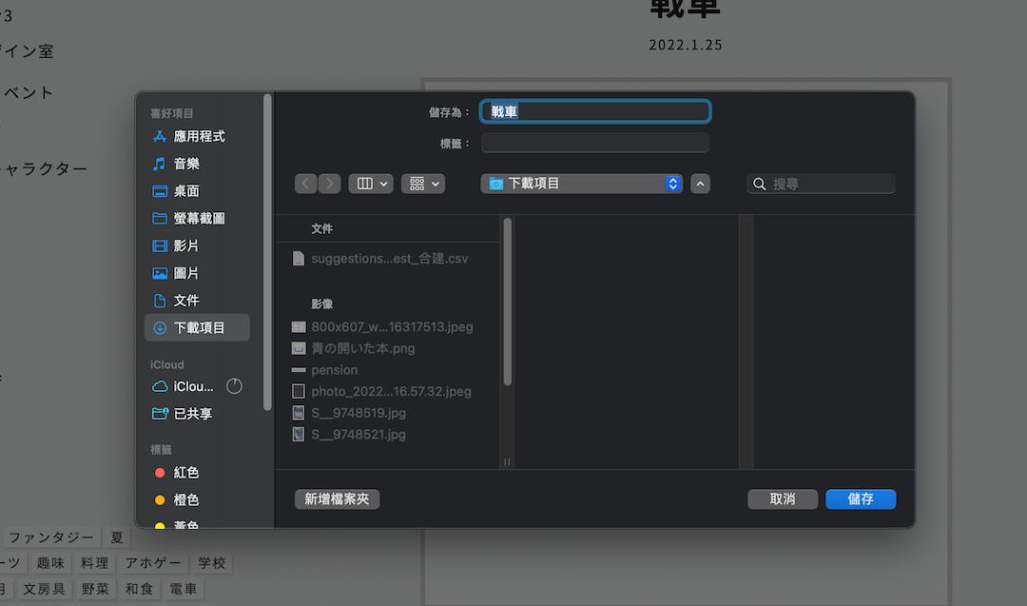Open 螢幕截圖 folder in sidebar
Image resolution: width=1027 pixels, height=606 pixels.
pos(199,218)
